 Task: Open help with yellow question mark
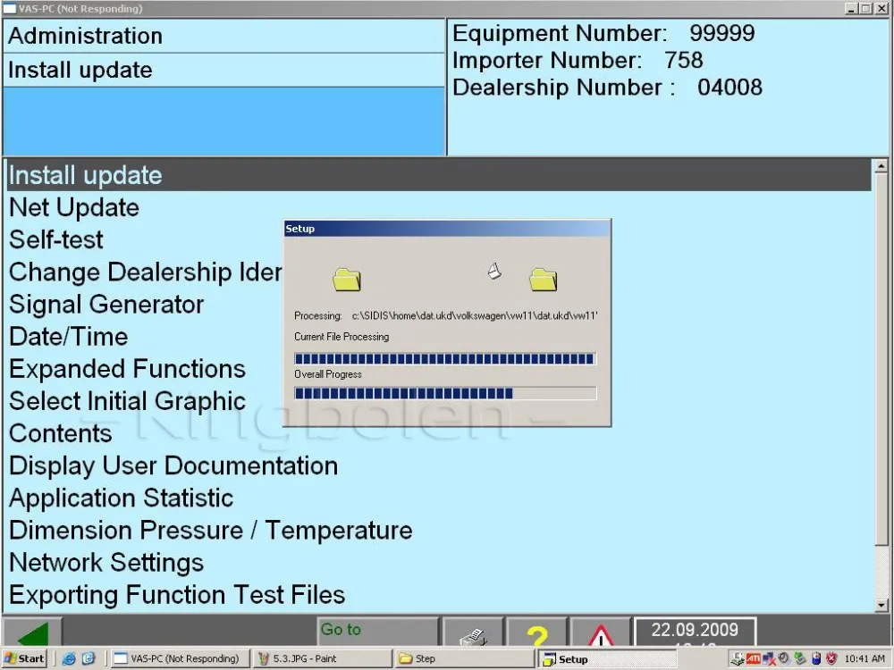536,632
